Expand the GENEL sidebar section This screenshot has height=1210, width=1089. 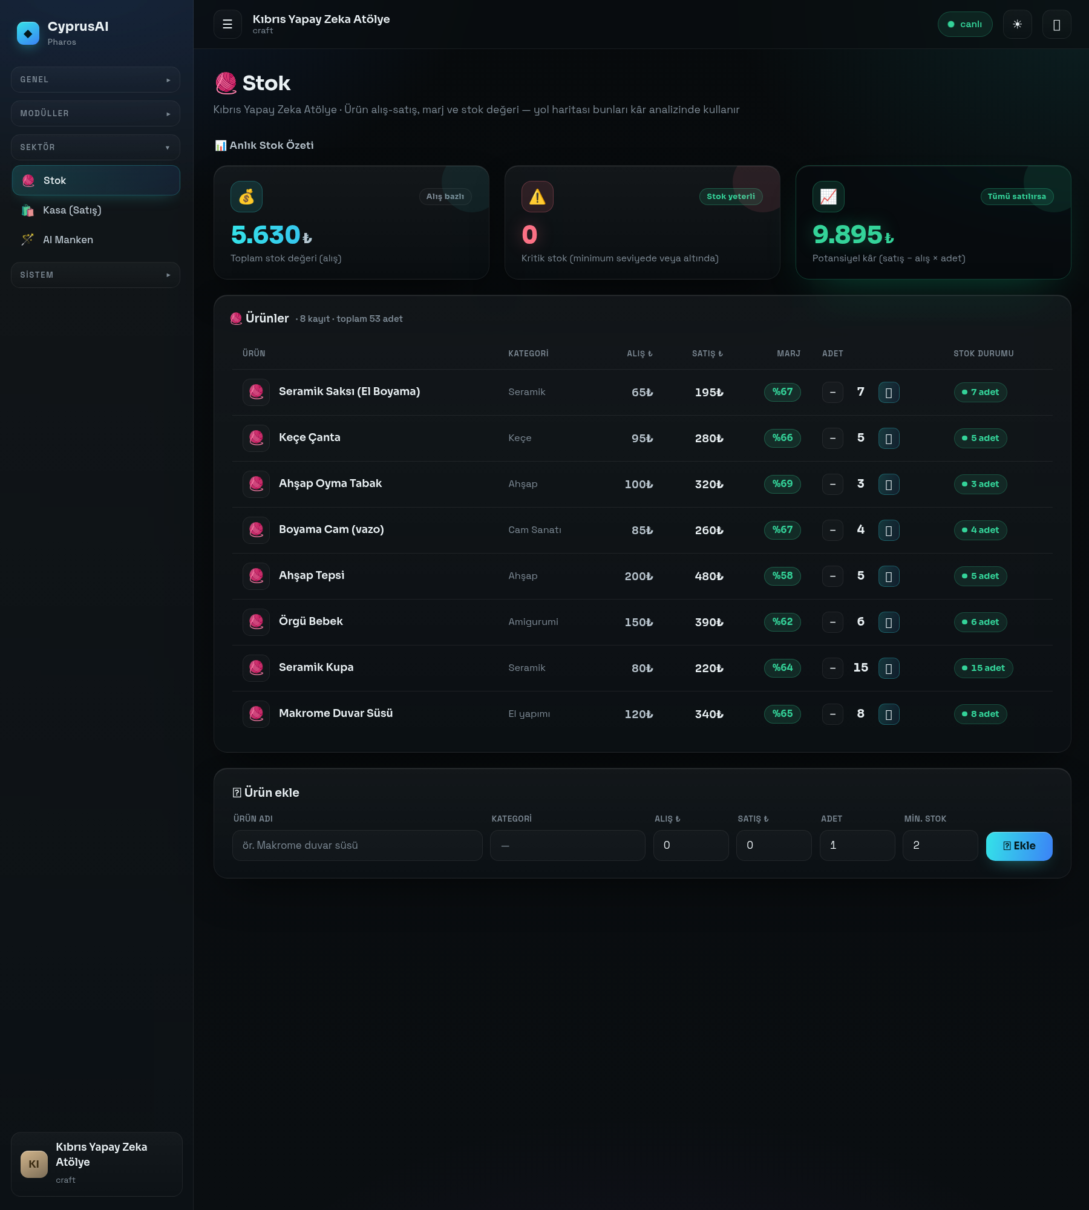[x=96, y=79]
